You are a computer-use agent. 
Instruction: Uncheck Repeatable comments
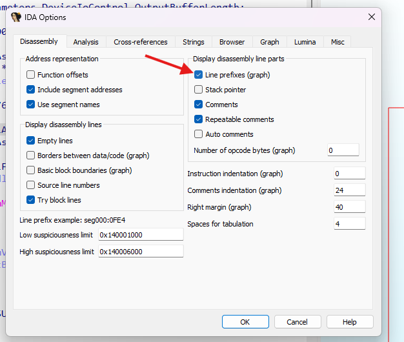pyautogui.click(x=198, y=119)
